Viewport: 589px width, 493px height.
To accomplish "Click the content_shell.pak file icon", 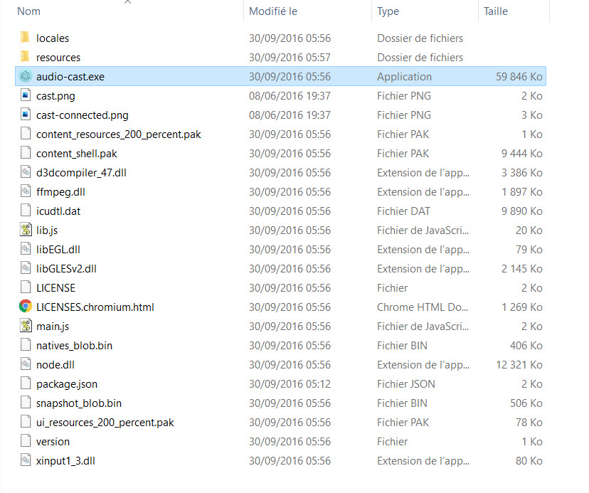I will click(25, 152).
